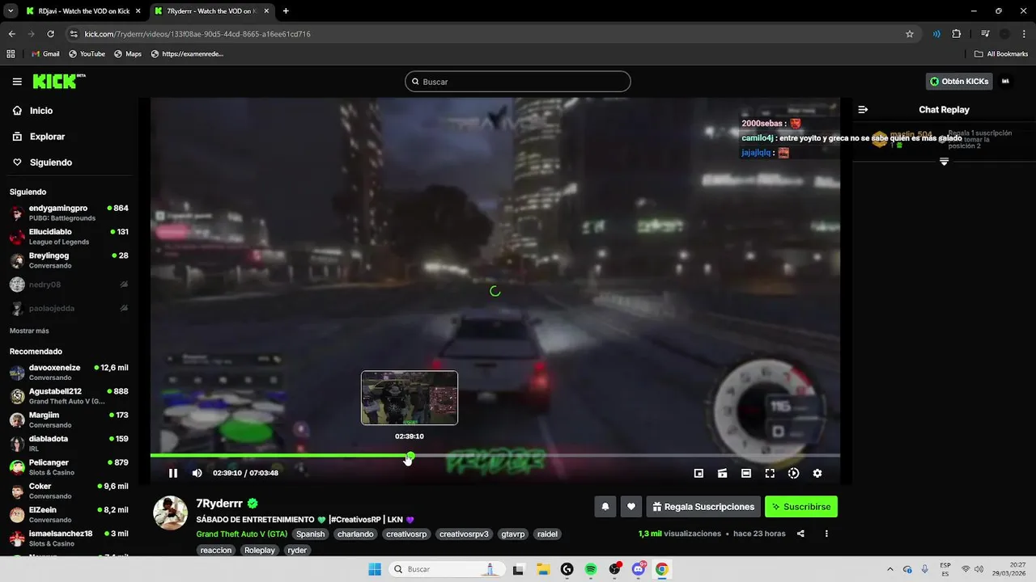The height and width of the screenshot is (582, 1036).
Task: Open recommended channel davooxeneize
Action: [x=69, y=373]
